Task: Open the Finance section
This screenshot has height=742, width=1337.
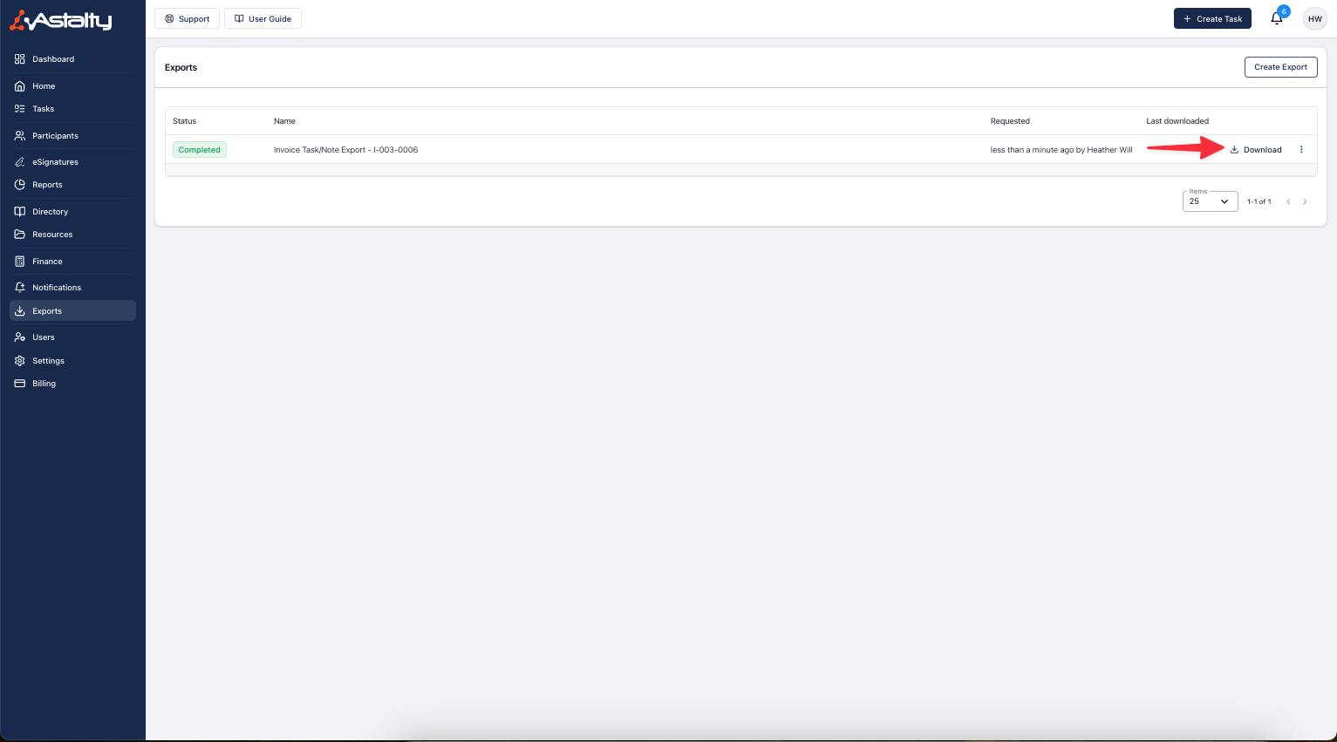Action: click(x=47, y=262)
